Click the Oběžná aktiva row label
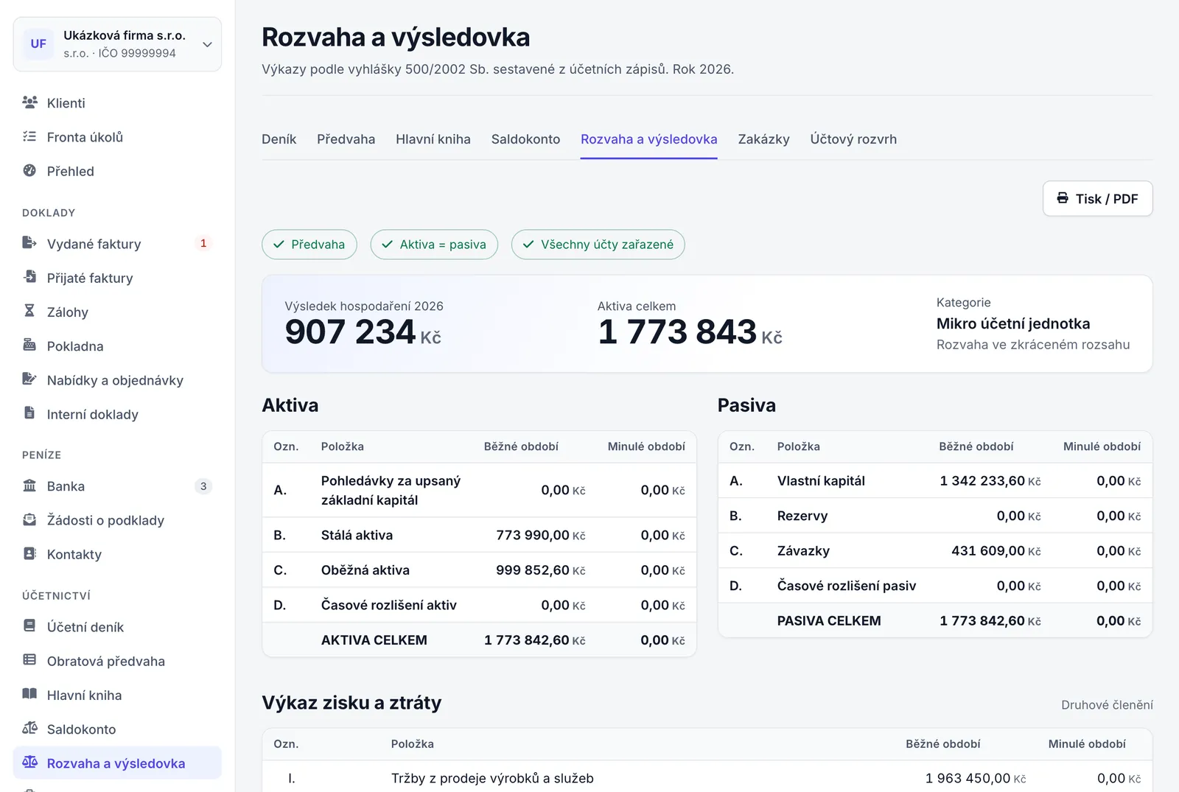Viewport: 1179px width, 792px height. click(365, 570)
